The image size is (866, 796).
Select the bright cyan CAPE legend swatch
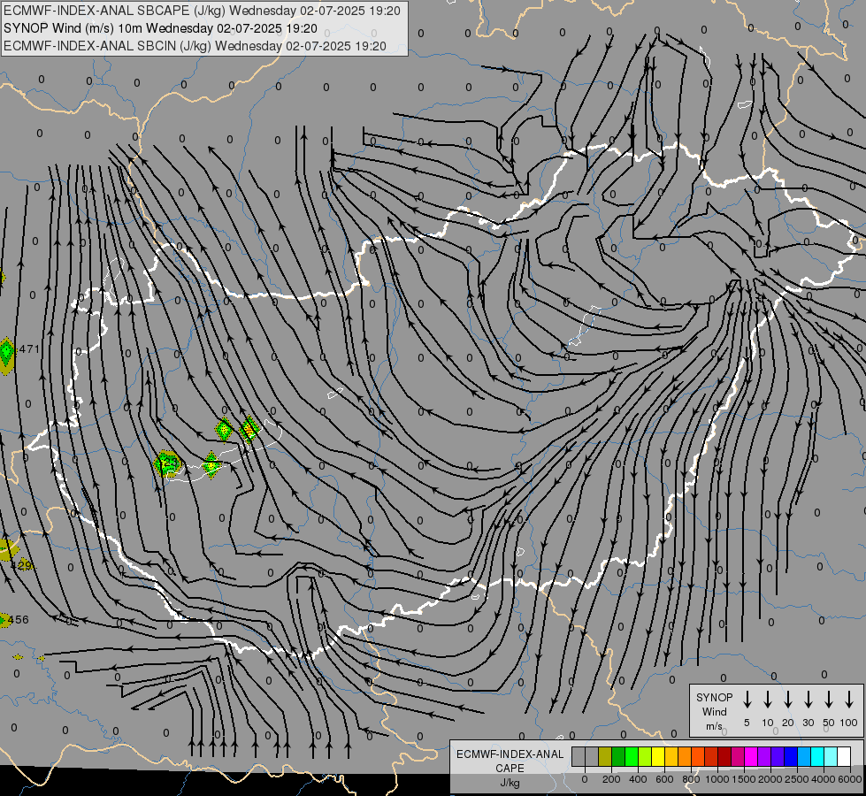tap(818, 756)
